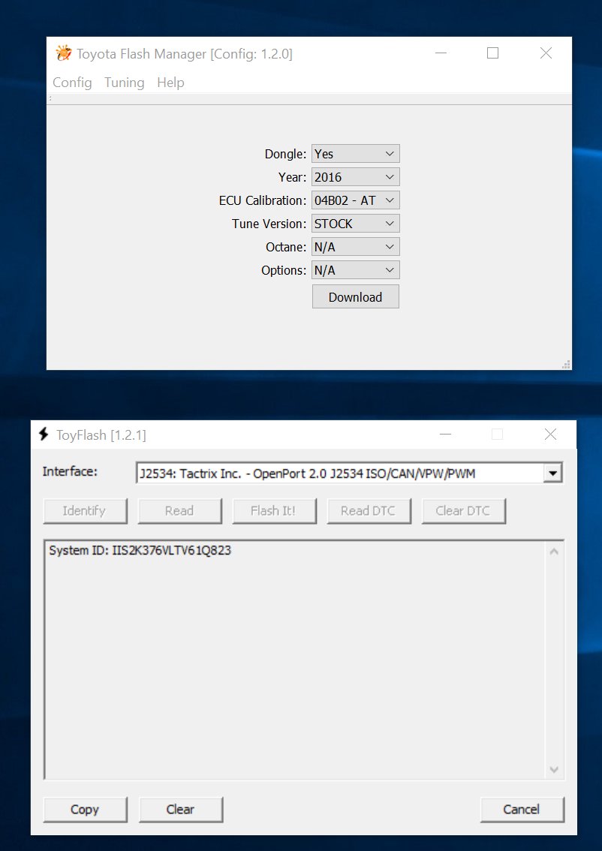Screen dimensions: 602x851
Task: Close the Toyota Flash Manager window
Action: [x=546, y=53]
